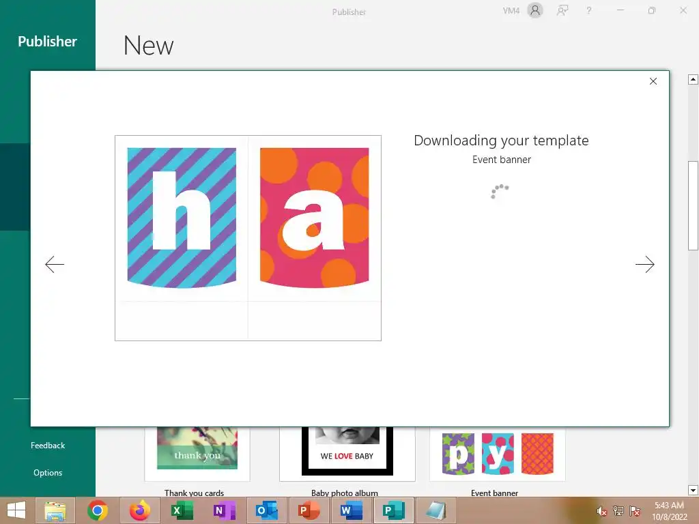
Task: Click the Thank you cards label
Action: (x=194, y=493)
